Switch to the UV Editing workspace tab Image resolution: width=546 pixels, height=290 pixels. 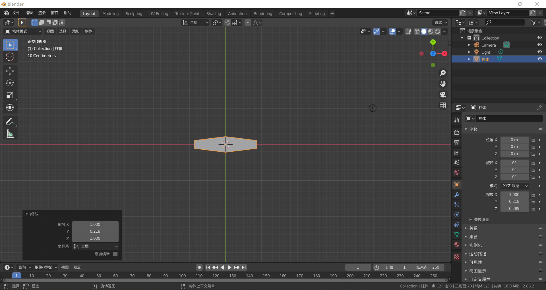tap(159, 14)
